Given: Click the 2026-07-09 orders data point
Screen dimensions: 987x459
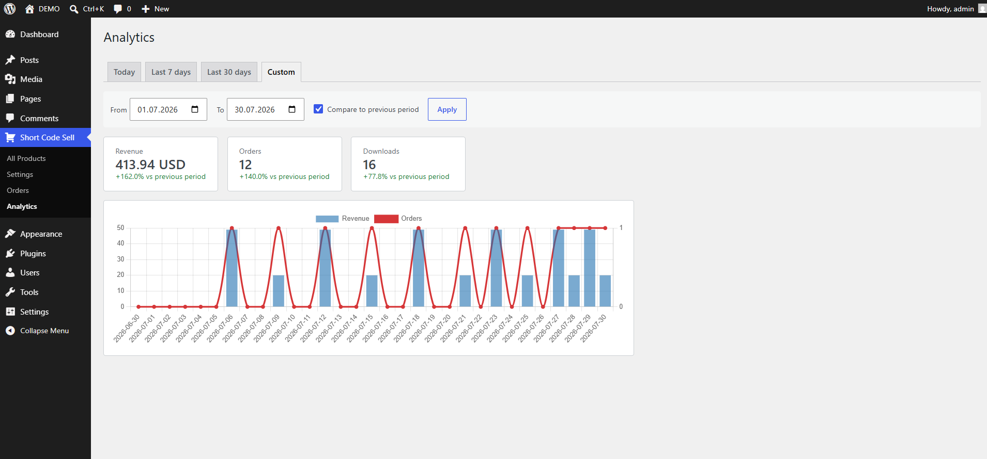Looking at the screenshot, I should click(x=279, y=228).
